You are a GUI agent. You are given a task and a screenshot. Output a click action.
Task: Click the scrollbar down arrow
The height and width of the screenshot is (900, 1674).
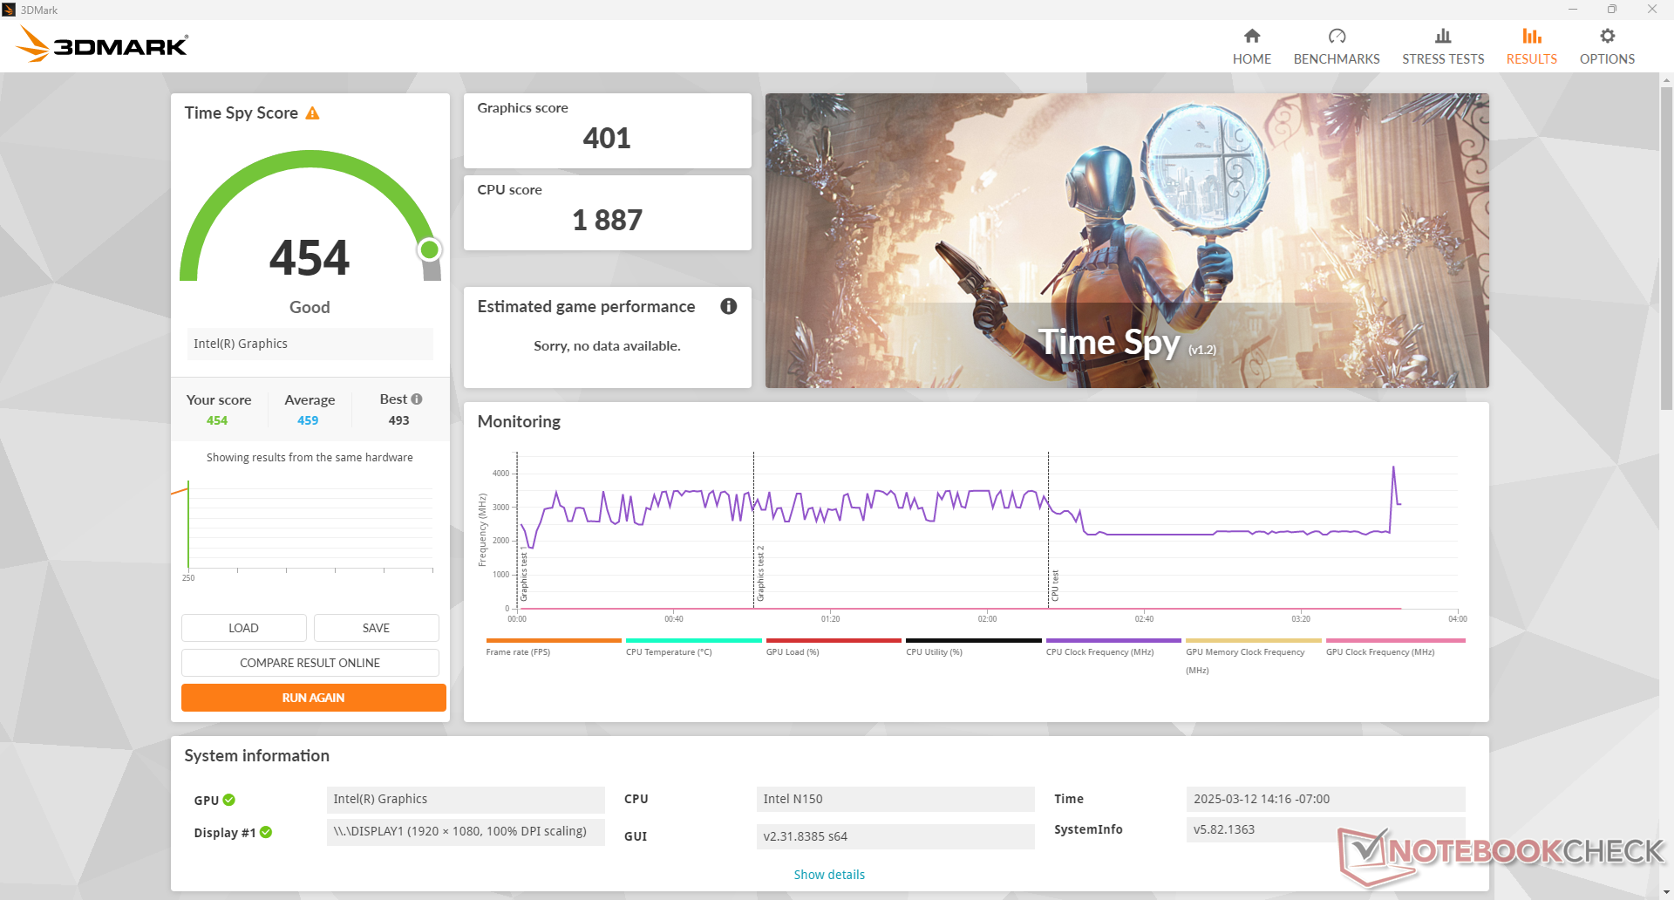(x=1666, y=892)
